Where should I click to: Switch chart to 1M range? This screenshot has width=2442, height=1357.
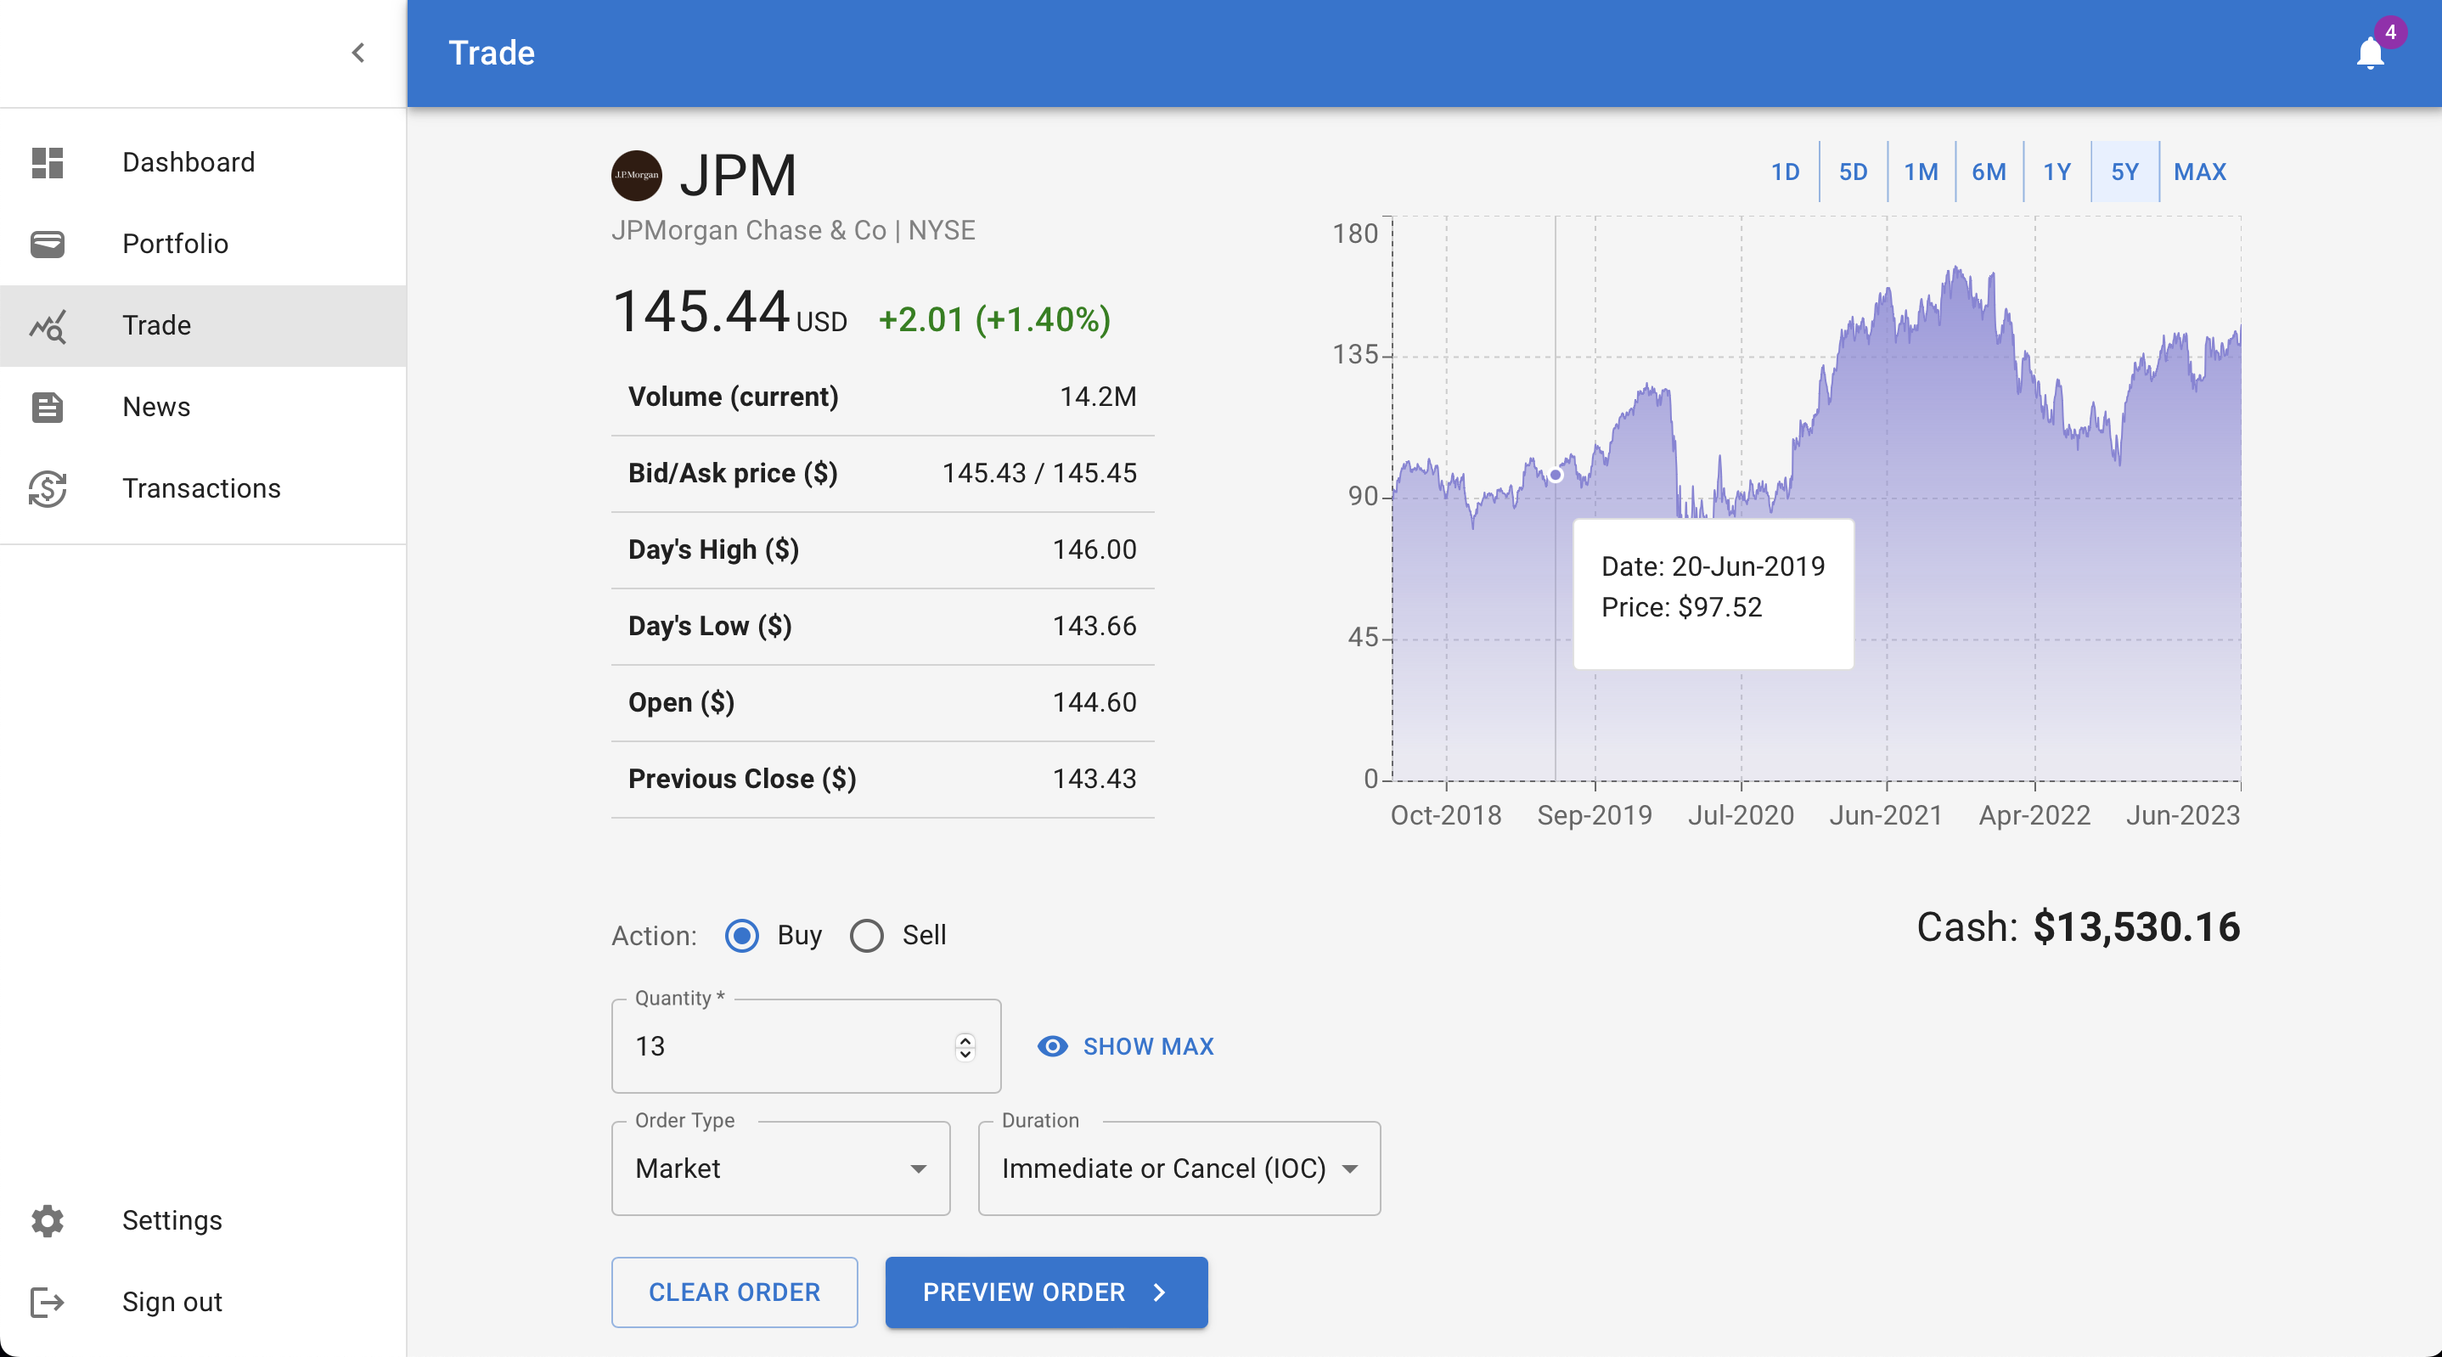[x=1922, y=172]
